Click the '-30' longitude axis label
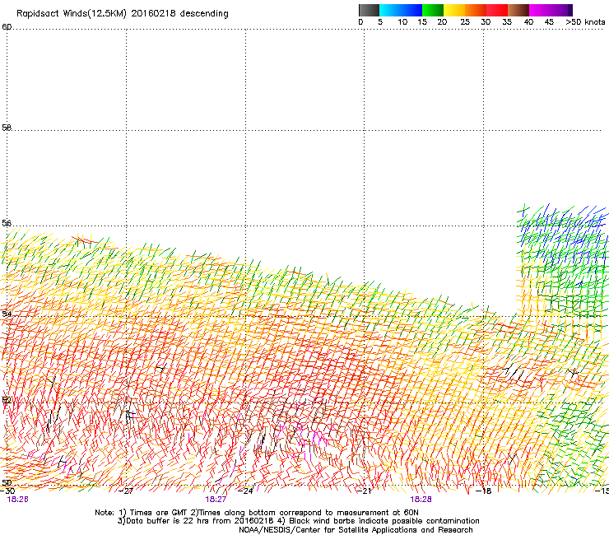Viewport: 609px width, 535px height. 7,491
